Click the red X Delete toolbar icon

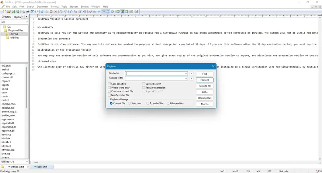(x=56, y=12)
